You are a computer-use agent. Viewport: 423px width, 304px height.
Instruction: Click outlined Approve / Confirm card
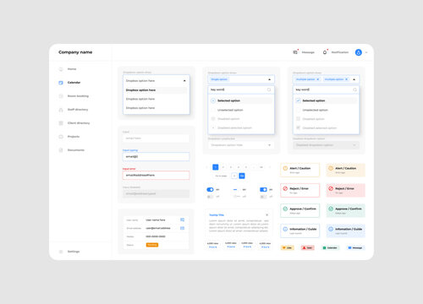click(299, 210)
